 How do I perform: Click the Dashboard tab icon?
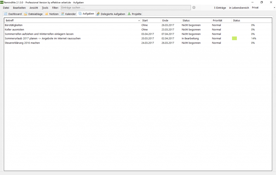click(x=6, y=14)
